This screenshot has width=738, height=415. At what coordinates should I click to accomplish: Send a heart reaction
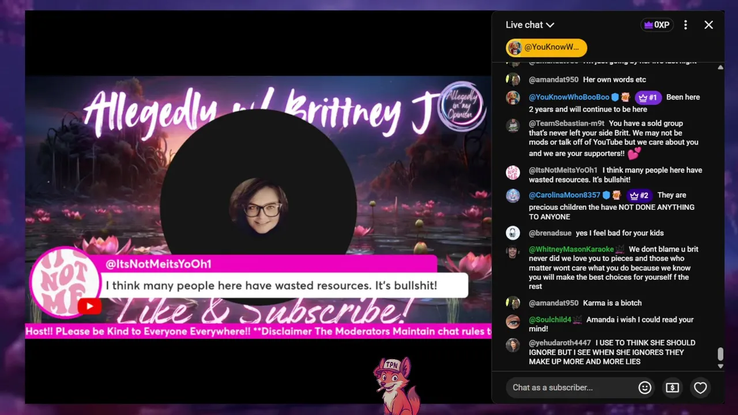pyautogui.click(x=700, y=388)
